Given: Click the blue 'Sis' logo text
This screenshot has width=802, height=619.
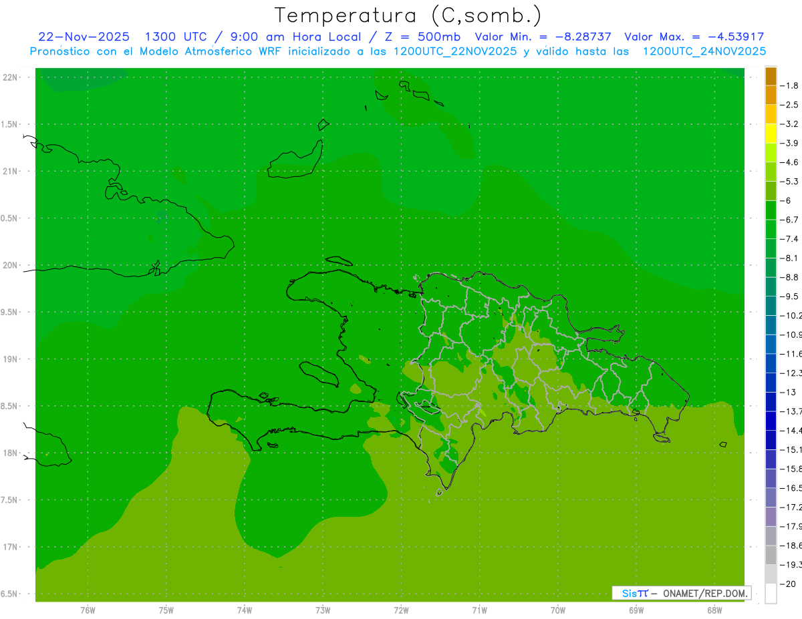Looking at the screenshot, I should (x=629, y=593).
